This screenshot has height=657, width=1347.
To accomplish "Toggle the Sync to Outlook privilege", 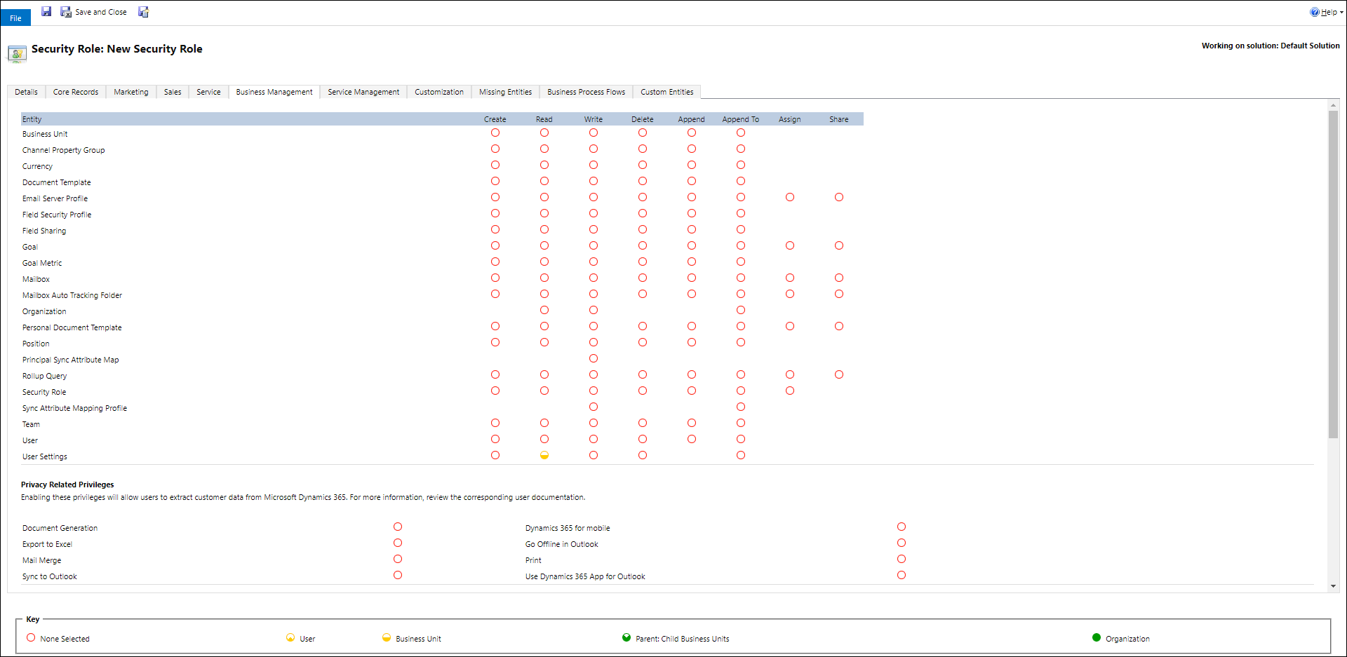I will click(398, 575).
